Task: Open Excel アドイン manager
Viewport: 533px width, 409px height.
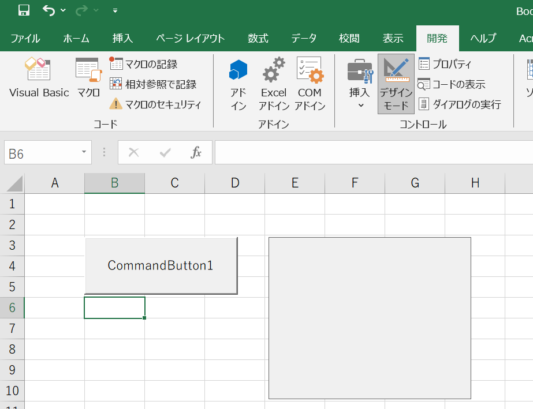Action: click(x=274, y=84)
